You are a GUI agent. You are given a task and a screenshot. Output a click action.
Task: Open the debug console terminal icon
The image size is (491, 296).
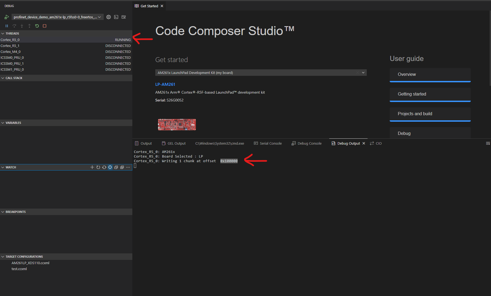click(x=116, y=17)
